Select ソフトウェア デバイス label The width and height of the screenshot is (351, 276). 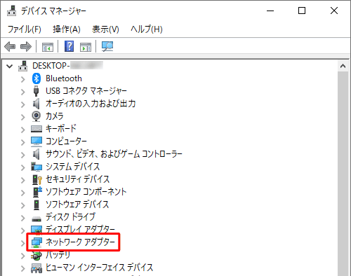[77, 205]
